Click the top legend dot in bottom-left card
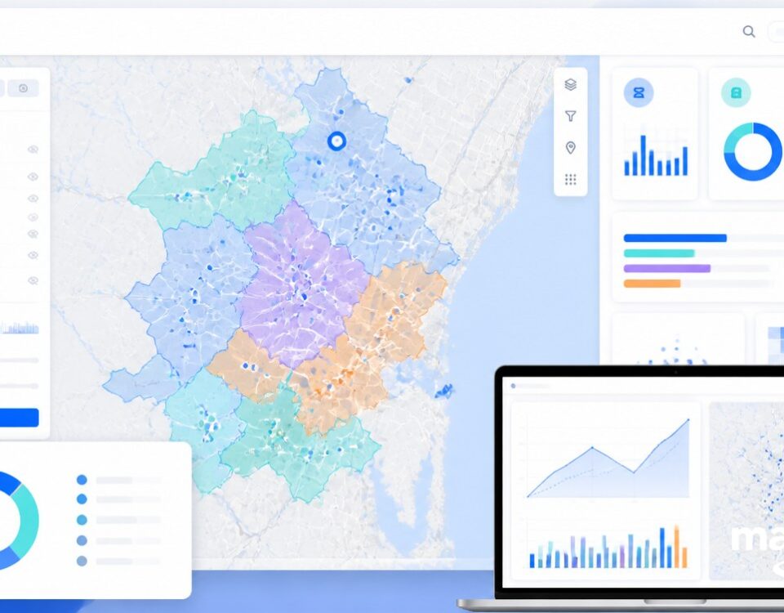The width and height of the screenshot is (784, 613). 82,480
